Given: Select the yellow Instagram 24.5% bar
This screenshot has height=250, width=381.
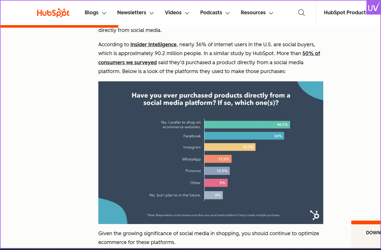Looking at the screenshot, I should pyautogui.click(x=230, y=147).
